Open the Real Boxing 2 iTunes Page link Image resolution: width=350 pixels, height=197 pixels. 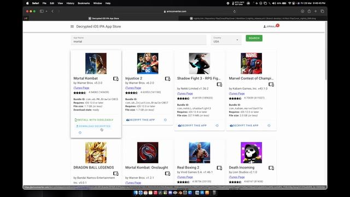[185, 177]
